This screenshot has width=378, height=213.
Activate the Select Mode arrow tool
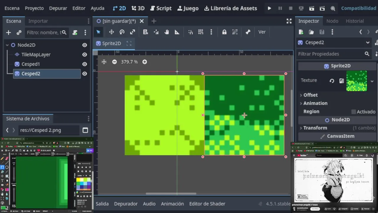coord(98,32)
